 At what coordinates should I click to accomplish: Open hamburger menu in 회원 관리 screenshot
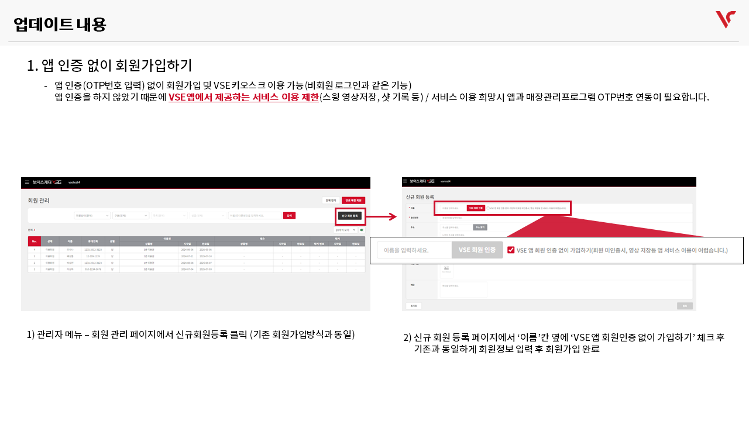(27, 182)
